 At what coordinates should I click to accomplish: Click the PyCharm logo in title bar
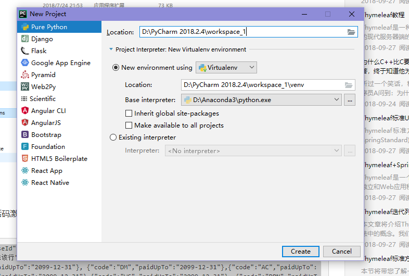[x=23, y=14]
